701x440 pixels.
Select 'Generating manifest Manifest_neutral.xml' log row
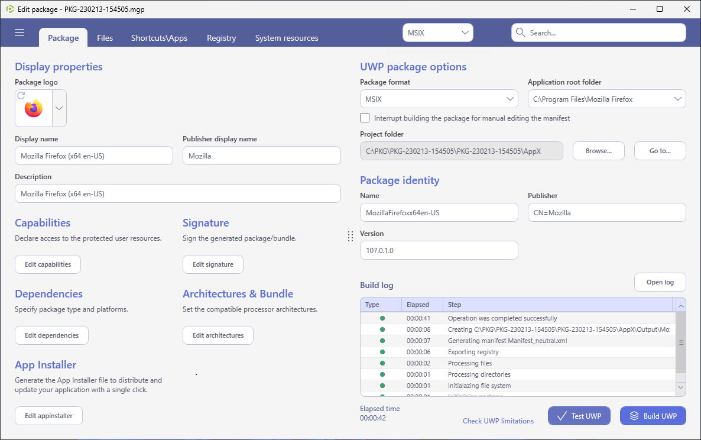[518, 341]
